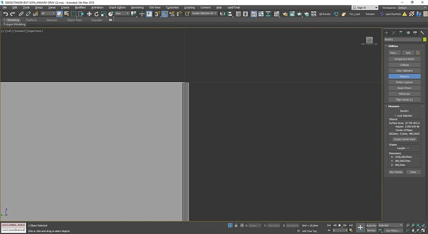Toggle the selection lock padlock icon

tap(236, 226)
